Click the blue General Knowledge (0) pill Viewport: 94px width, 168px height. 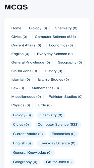pyautogui.click(x=32, y=153)
